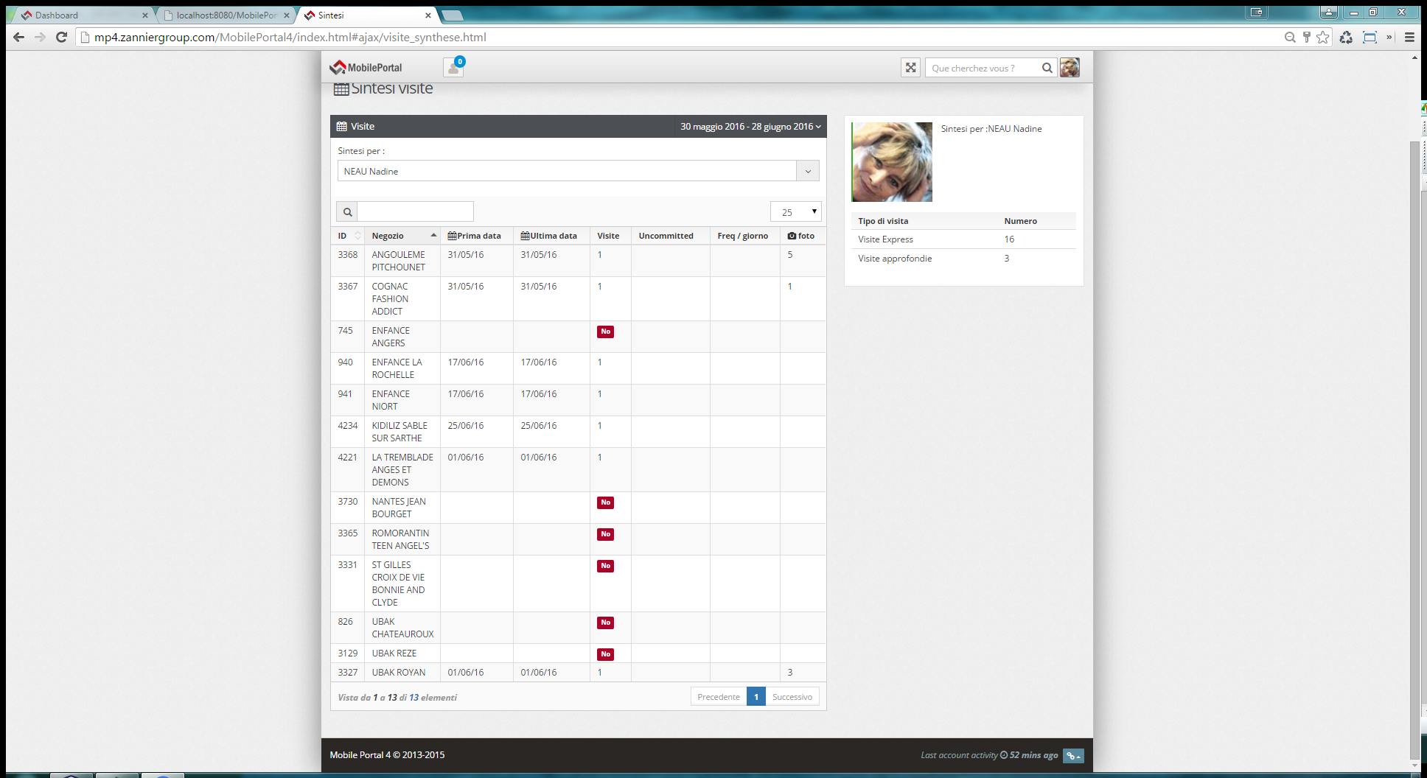
Task: Bookmark this page with the star icon
Action: [x=1323, y=37]
